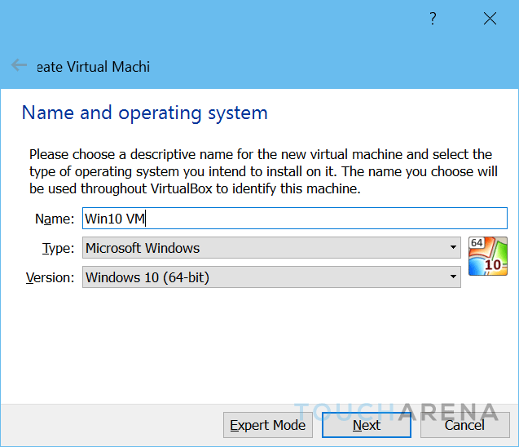Go back with the left arrow icon
The height and width of the screenshot is (447, 519).
tap(19, 65)
